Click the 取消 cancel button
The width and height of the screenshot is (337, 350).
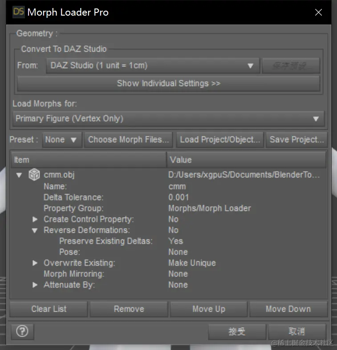click(297, 332)
